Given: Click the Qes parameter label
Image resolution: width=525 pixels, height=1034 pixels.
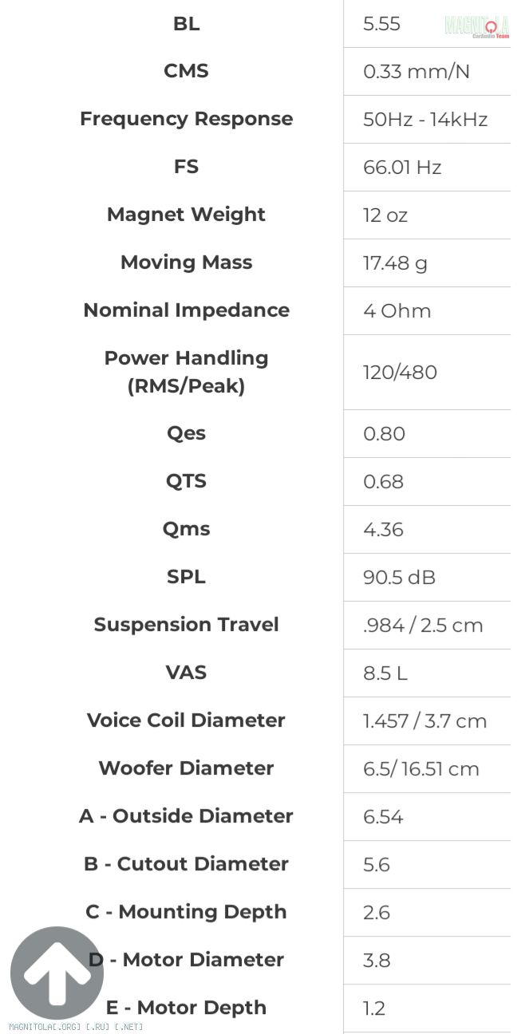Looking at the screenshot, I should click(x=186, y=434).
